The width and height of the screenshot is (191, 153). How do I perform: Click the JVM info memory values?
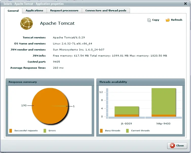click(110, 56)
